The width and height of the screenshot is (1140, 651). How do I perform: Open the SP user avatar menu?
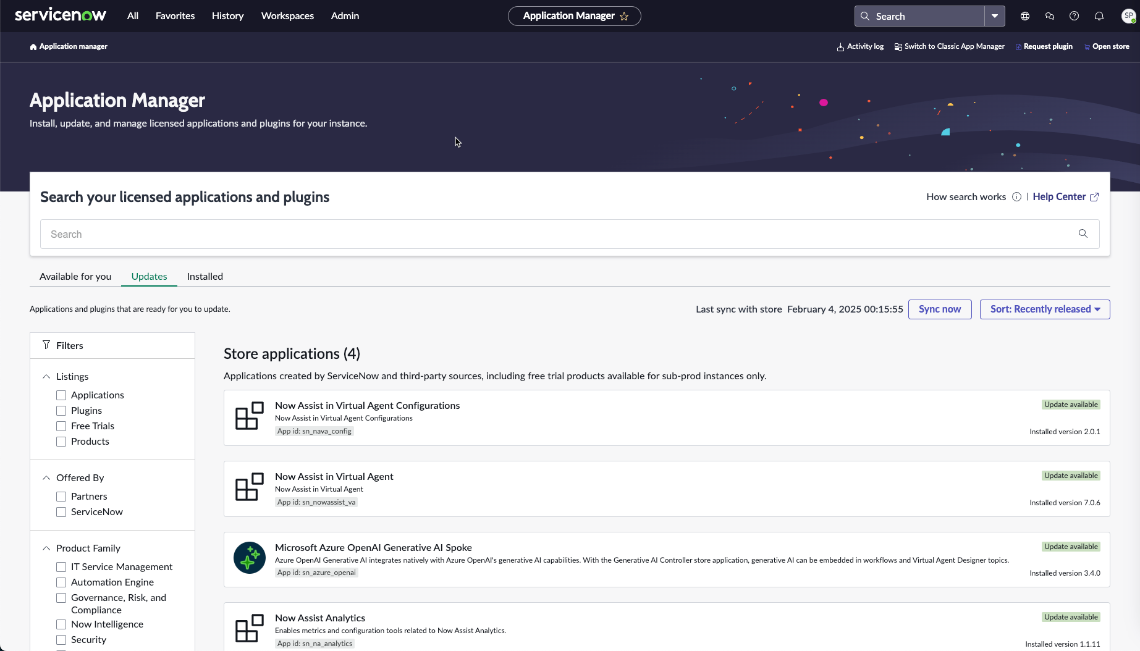(x=1128, y=16)
